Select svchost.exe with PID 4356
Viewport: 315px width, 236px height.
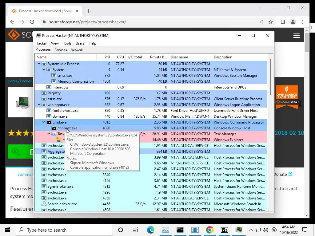[x=151, y=198]
